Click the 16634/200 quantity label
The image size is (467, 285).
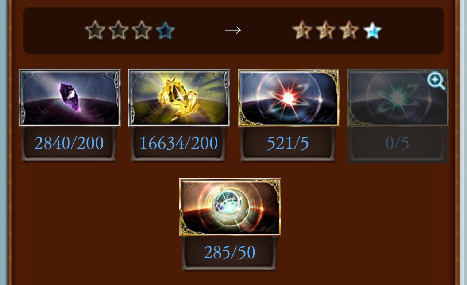click(179, 143)
